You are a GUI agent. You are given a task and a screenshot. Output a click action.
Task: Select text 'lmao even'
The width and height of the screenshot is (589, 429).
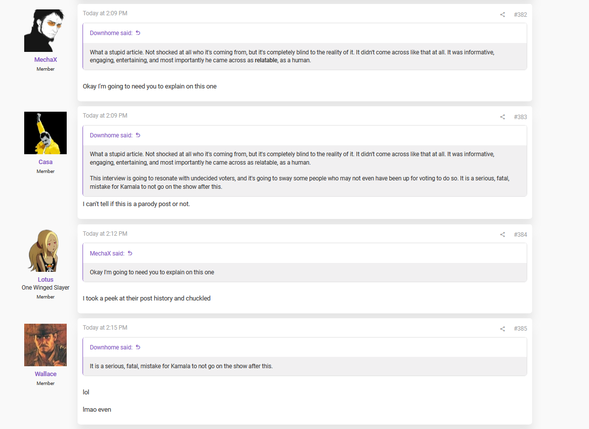tap(97, 409)
